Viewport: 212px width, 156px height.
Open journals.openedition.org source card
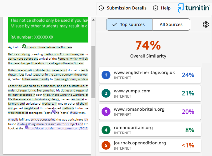pyautogui.click(x=150, y=145)
